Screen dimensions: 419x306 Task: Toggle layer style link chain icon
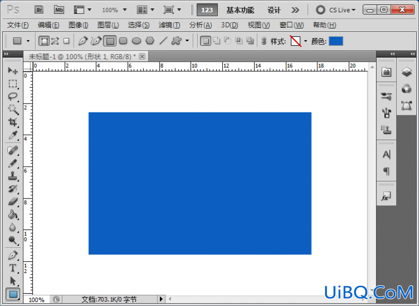pos(264,41)
